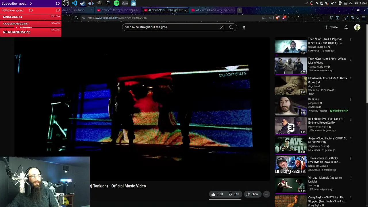Open the browser extensions puzzle icon
The width and height of the screenshot is (368, 207).
331,18
